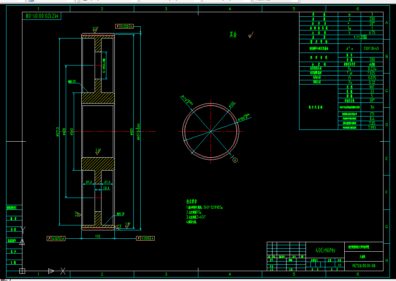
Task: Select the 6-φ64.4 hole dimension text
Action: coord(104,66)
